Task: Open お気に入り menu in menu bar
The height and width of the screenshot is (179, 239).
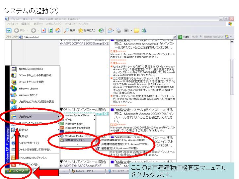Action: (53, 24)
